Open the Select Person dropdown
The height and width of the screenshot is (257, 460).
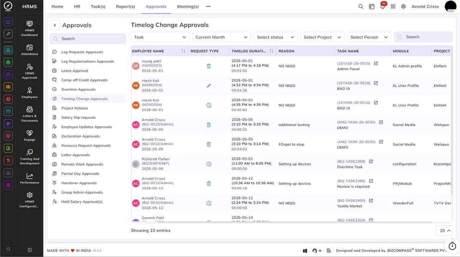pos(369,37)
